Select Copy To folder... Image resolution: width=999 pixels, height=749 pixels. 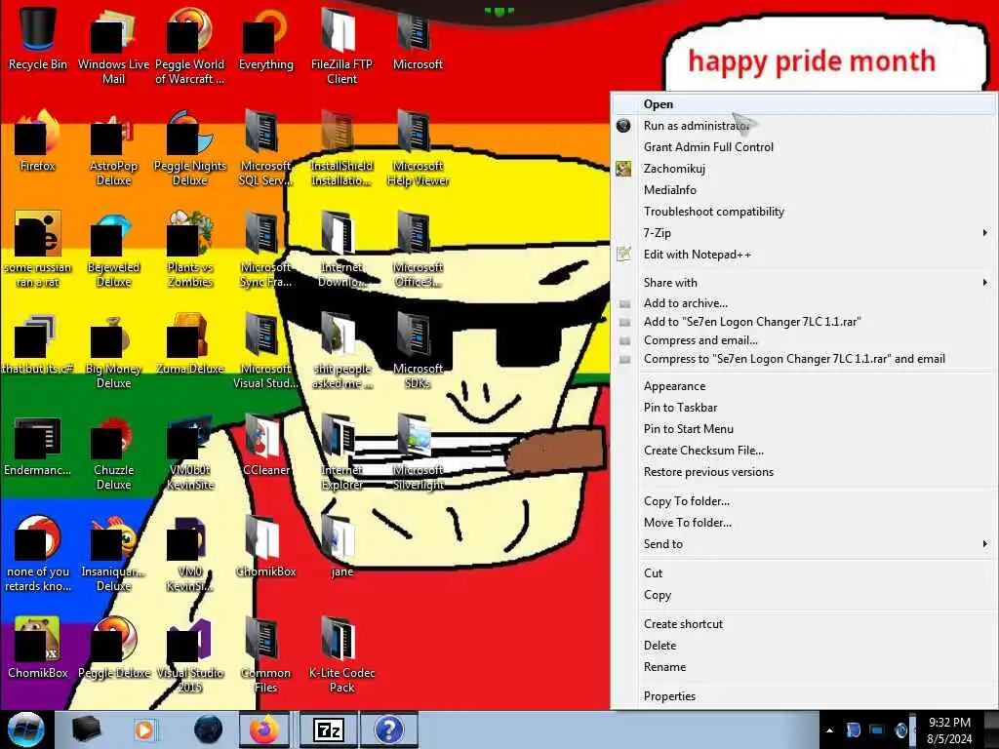(804, 501)
